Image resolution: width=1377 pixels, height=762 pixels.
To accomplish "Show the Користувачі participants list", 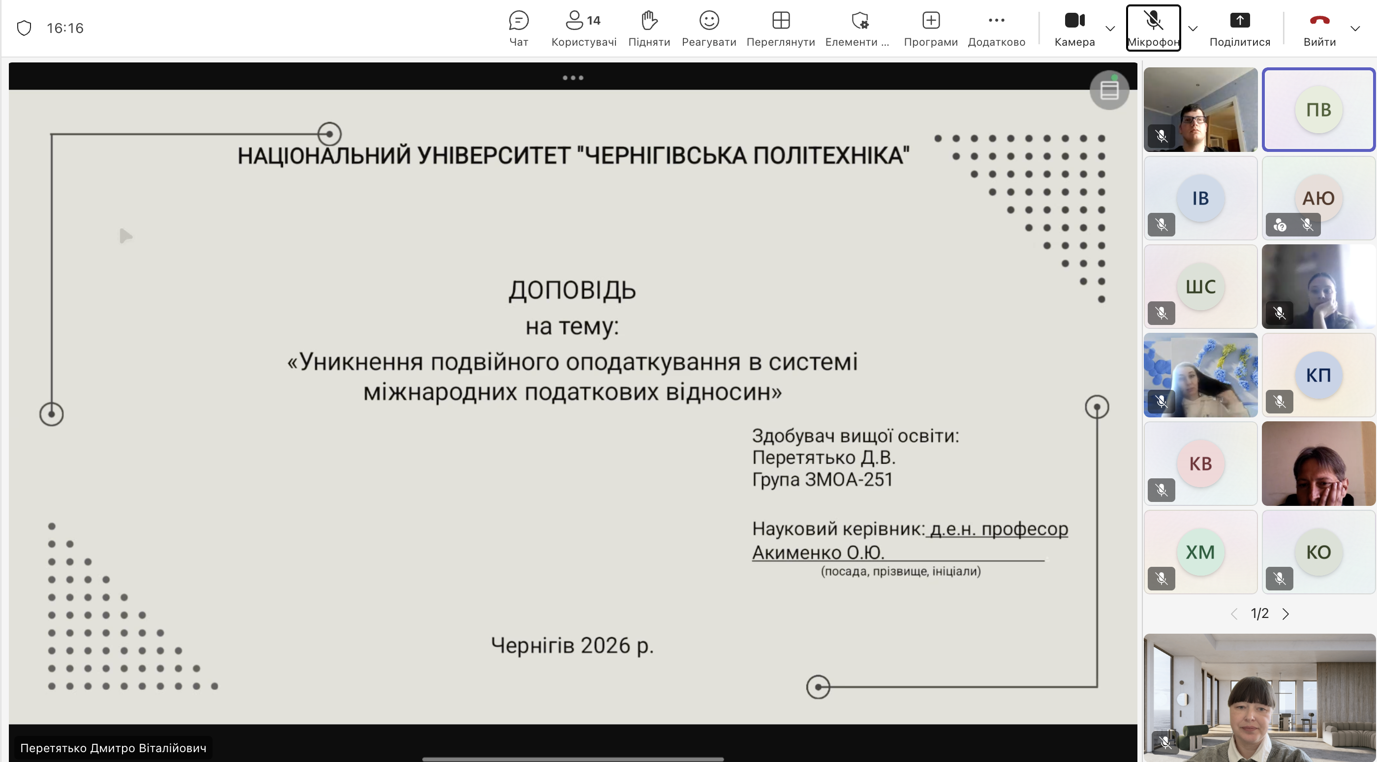I will pos(583,29).
